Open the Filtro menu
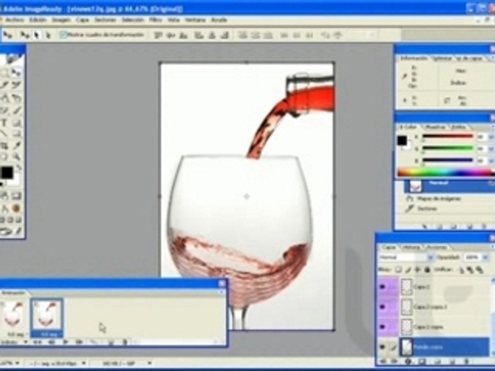Viewport: 495px width, 371px height. pyautogui.click(x=155, y=20)
